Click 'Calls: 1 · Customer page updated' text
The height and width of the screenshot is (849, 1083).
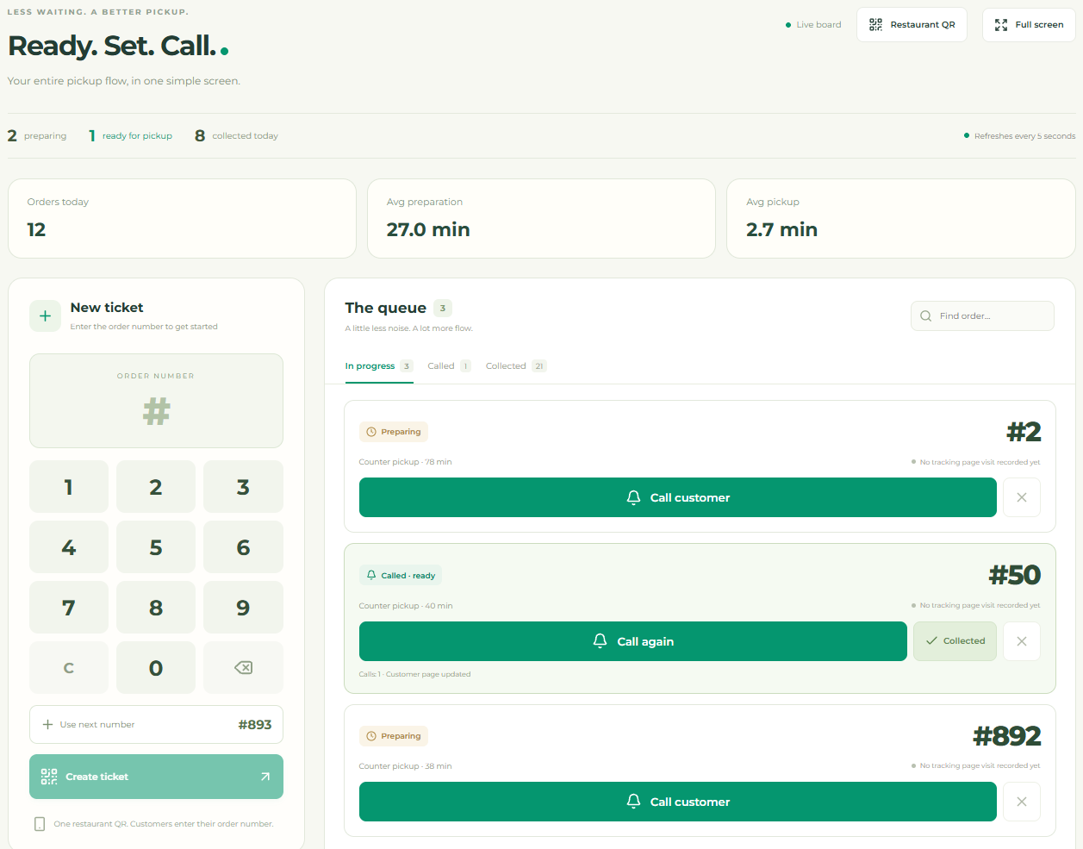pos(414,674)
